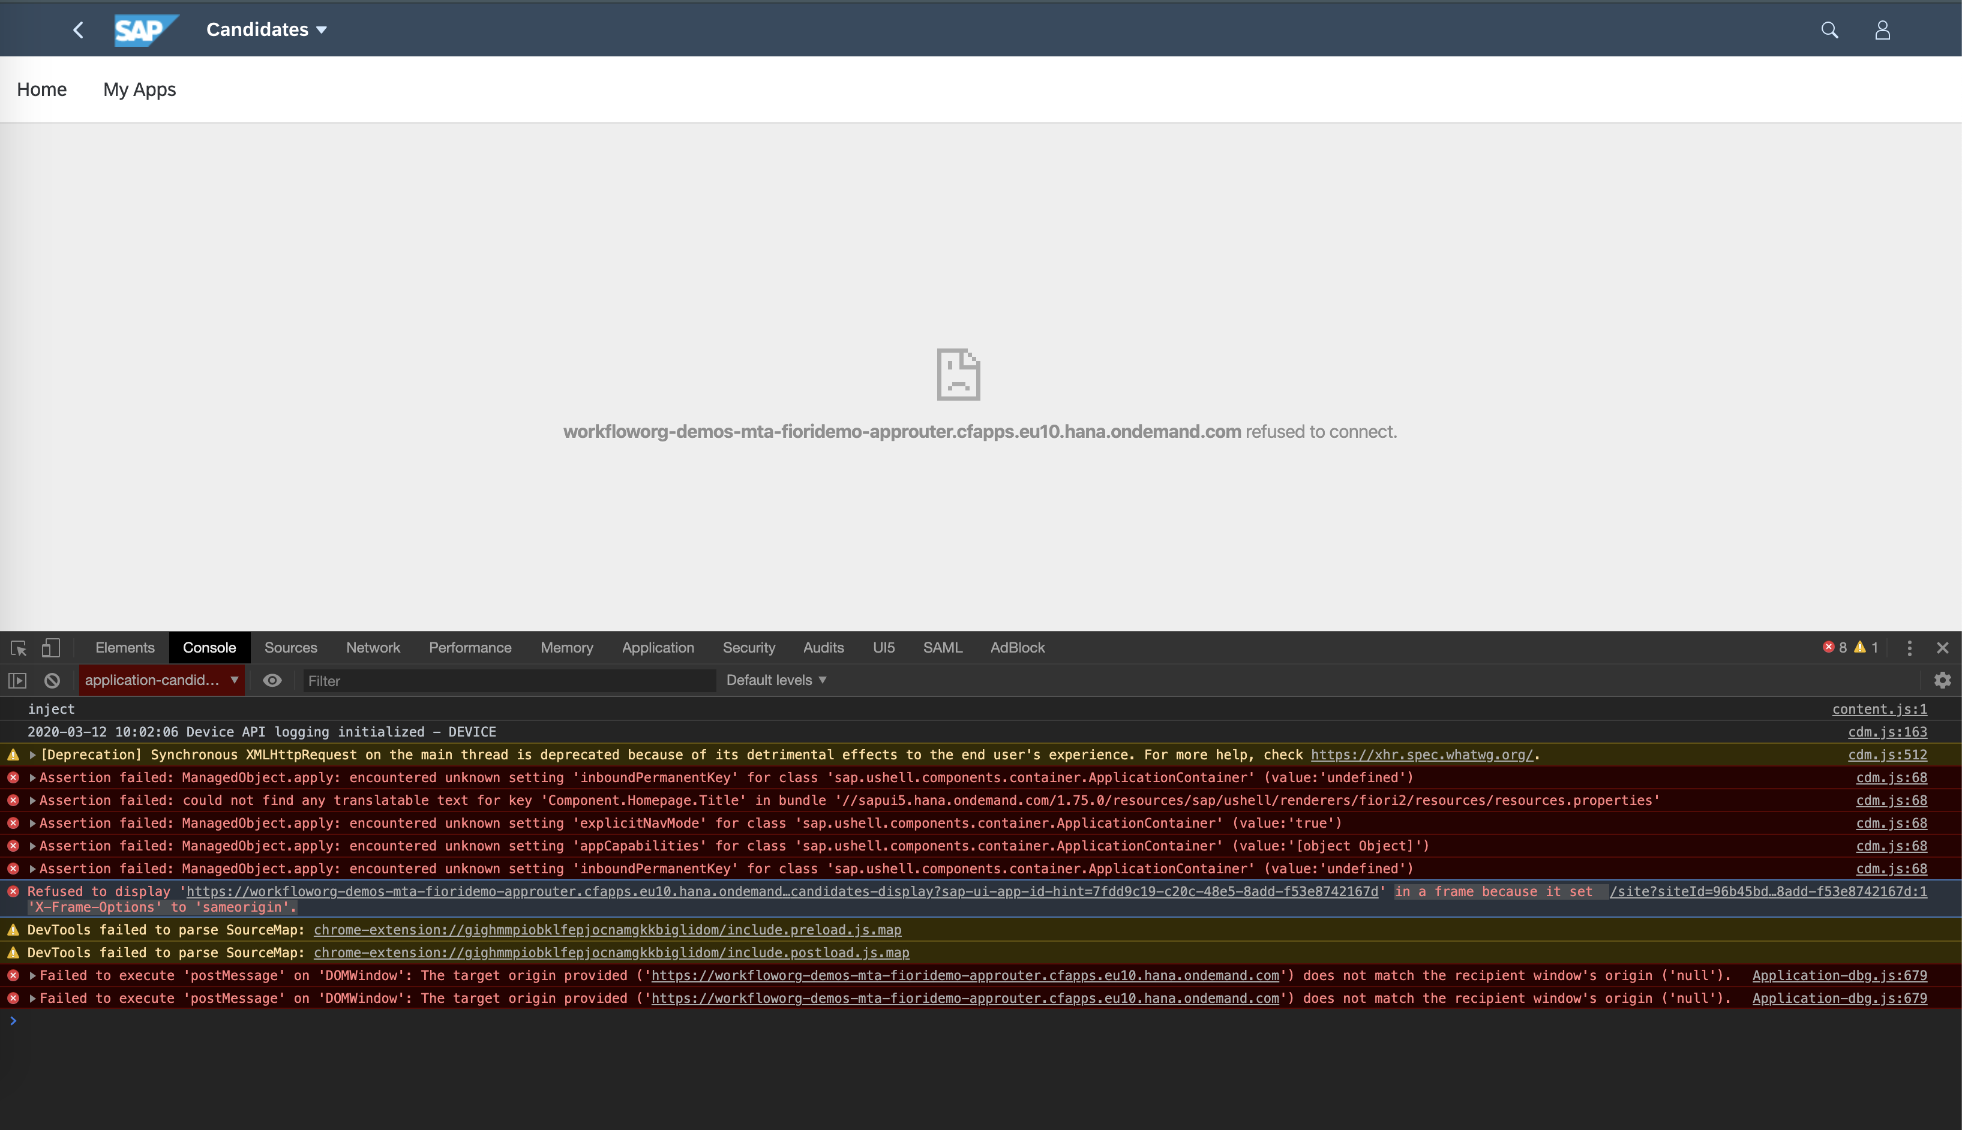This screenshot has height=1130, width=1962.
Task: Show the console sidebar panel icon
Action: click(x=16, y=681)
